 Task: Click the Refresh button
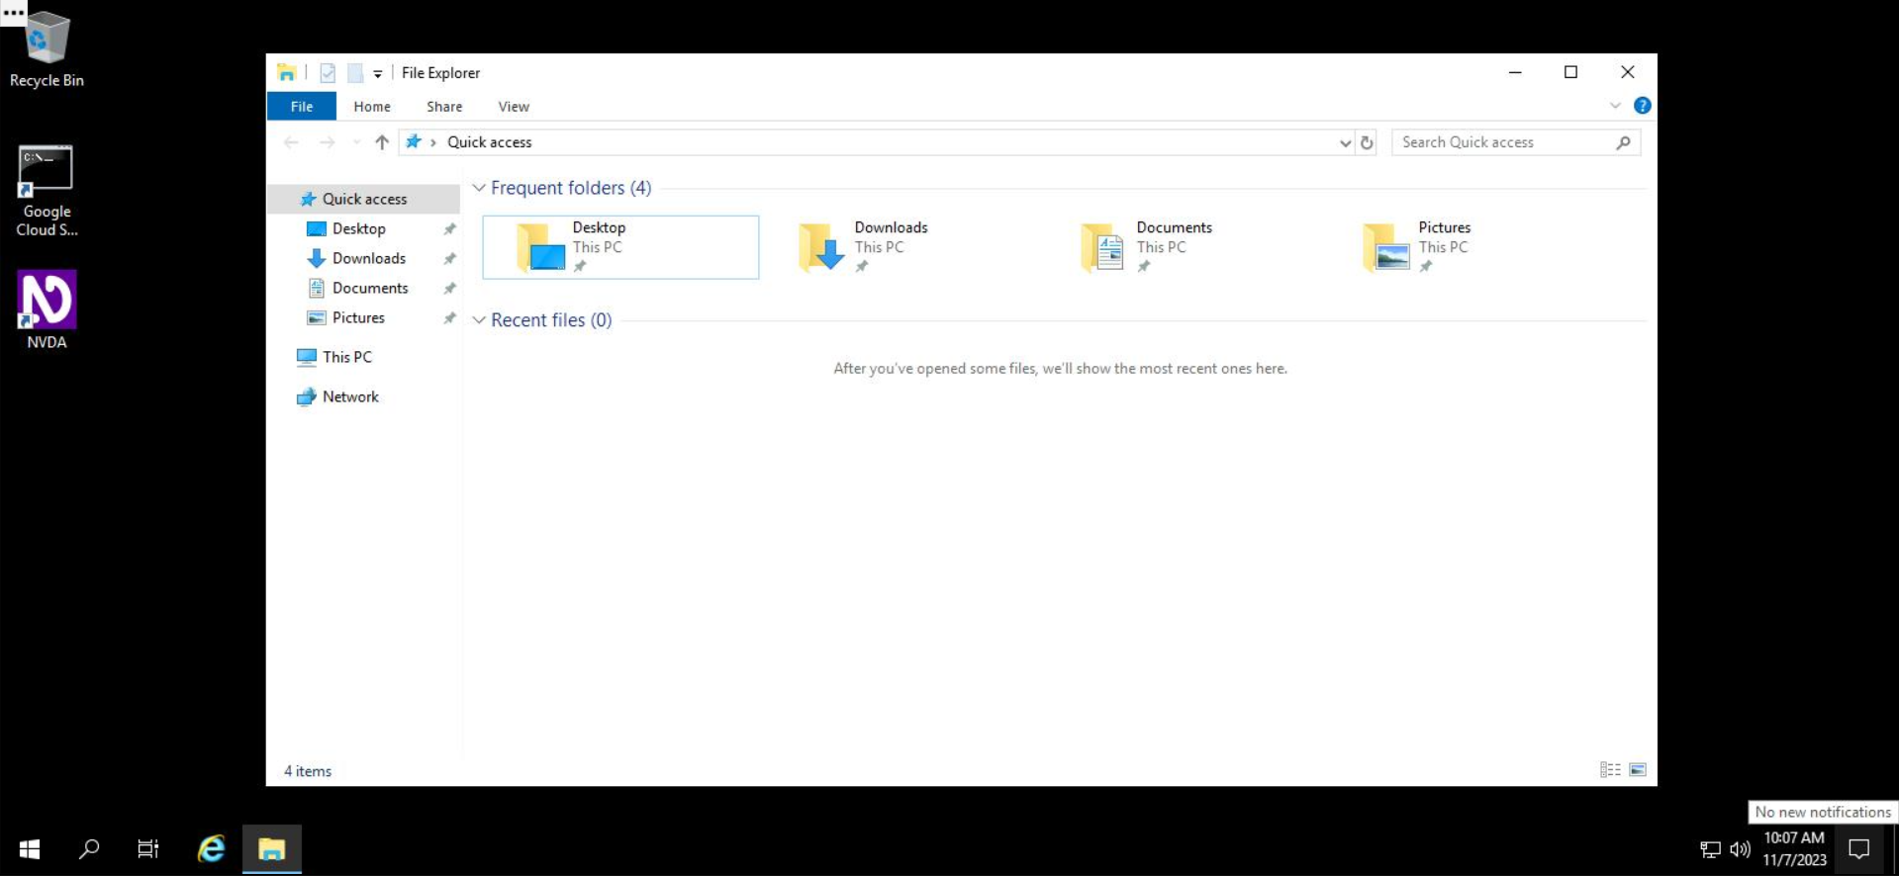1367,142
